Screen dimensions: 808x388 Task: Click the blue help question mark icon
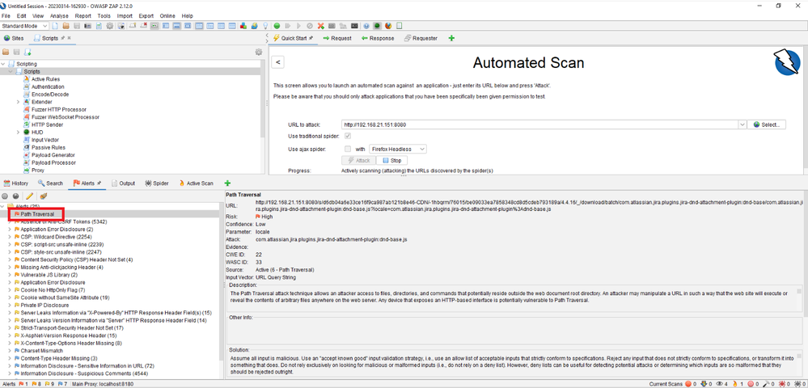click(366, 26)
